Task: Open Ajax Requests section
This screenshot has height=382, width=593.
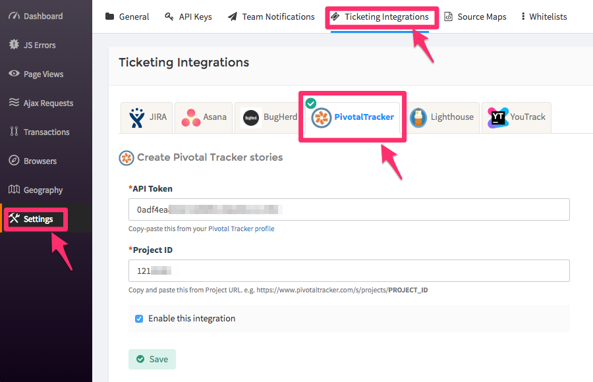Action: click(45, 103)
